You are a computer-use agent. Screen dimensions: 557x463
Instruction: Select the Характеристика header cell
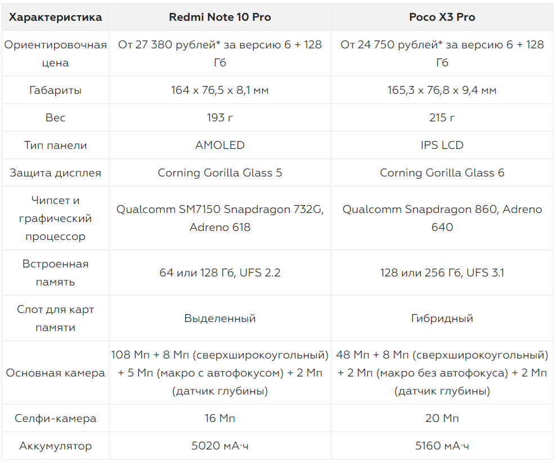[x=55, y=17]
